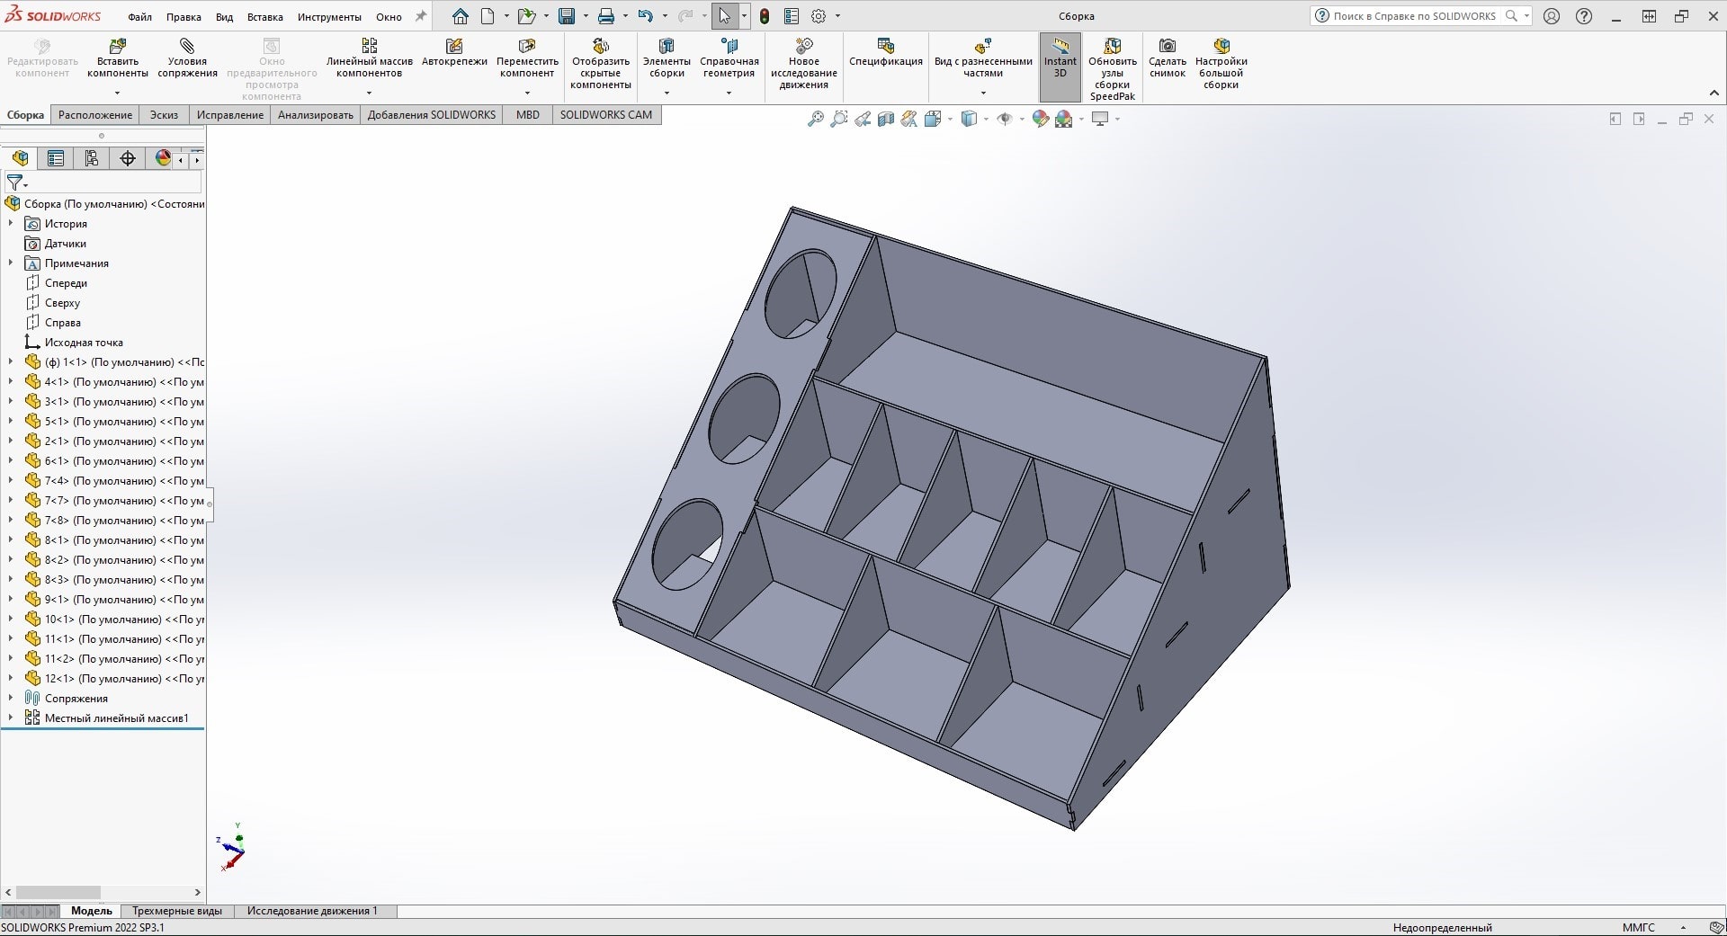Screen dimensions: 1727x936
Task: Expand the Сопряжения folder in the tree
Action: pos(11,699)
